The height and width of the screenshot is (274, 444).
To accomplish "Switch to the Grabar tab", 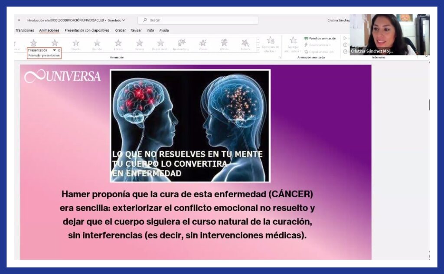I will [121, 30].
